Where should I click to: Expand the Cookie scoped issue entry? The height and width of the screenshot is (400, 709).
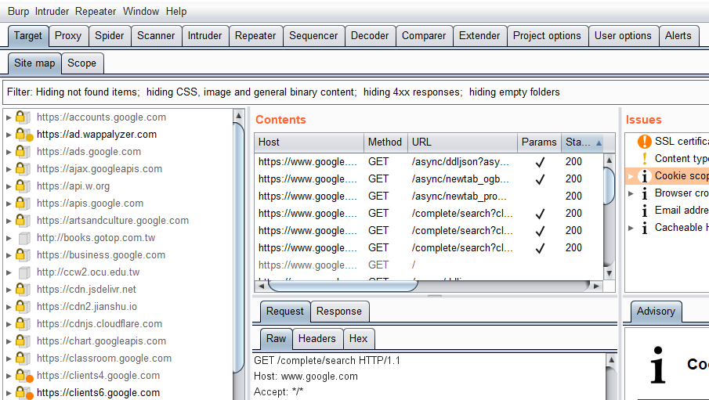[x=631, y=176]
